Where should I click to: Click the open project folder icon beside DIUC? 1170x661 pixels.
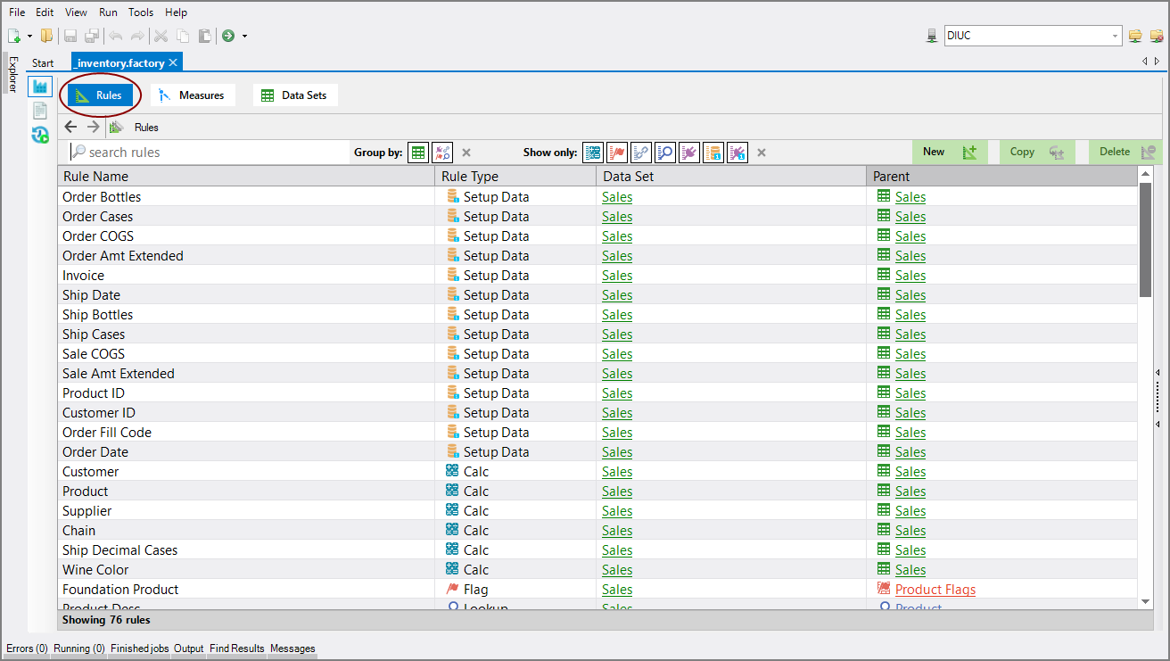[x=1135, y=36]
